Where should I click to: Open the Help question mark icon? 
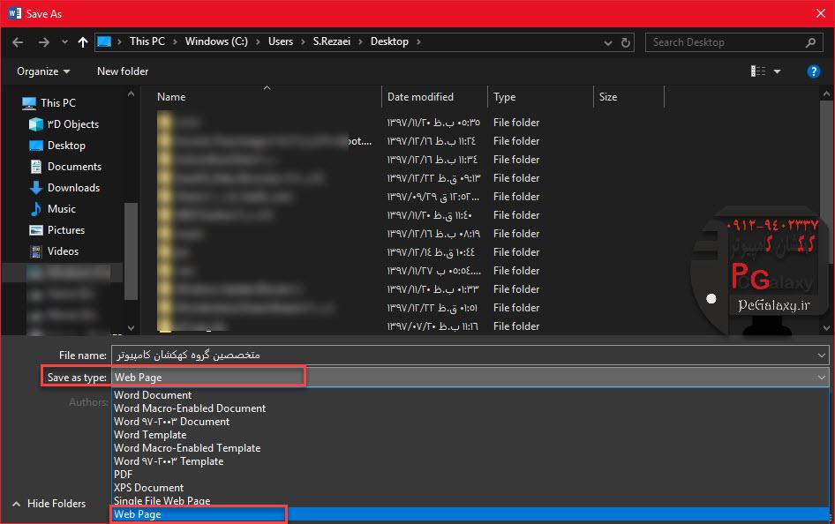(x=814, y=71)
